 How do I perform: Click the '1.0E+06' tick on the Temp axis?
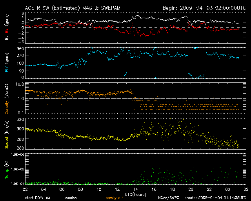pos(18,155)
